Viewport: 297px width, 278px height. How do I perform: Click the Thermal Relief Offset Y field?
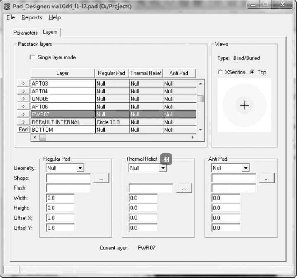click(143, 228)
